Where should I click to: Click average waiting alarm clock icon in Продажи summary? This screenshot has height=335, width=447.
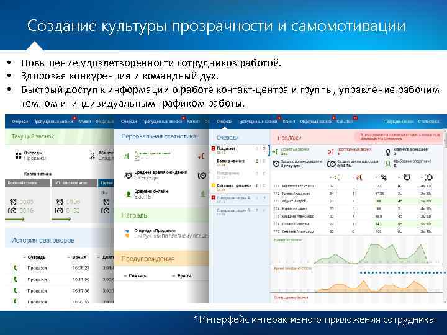pos(276,164)
